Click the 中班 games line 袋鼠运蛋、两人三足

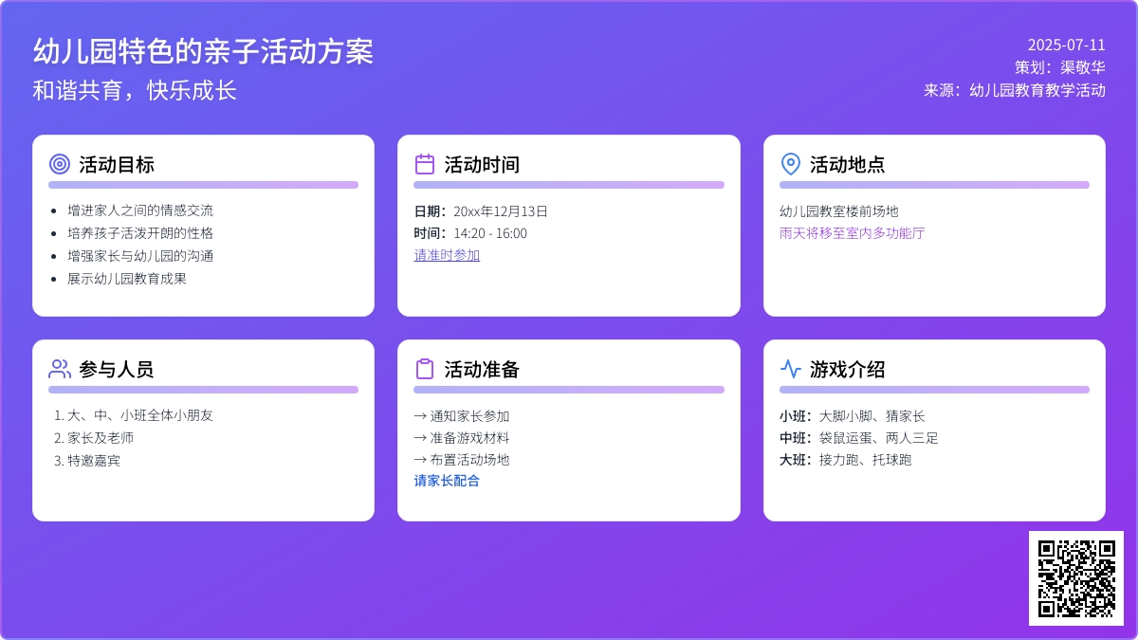coord(859,438)
